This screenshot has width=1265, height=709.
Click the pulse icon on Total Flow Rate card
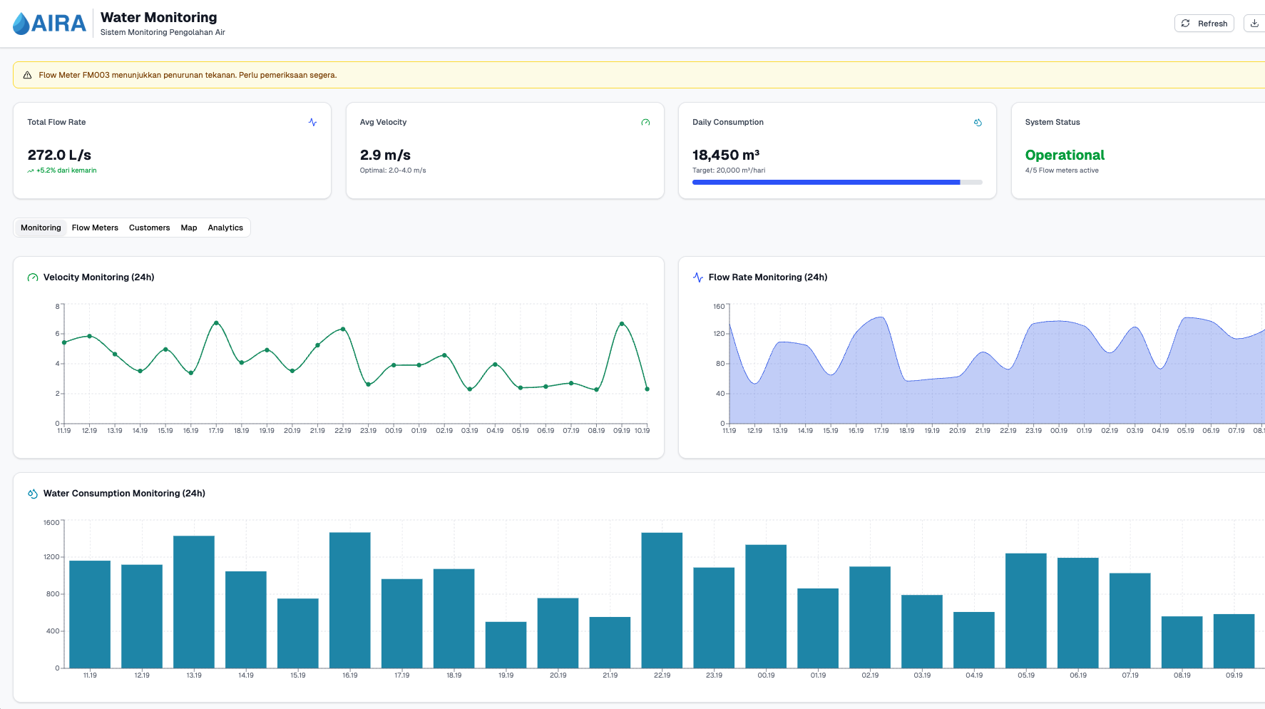coord(312,122)
